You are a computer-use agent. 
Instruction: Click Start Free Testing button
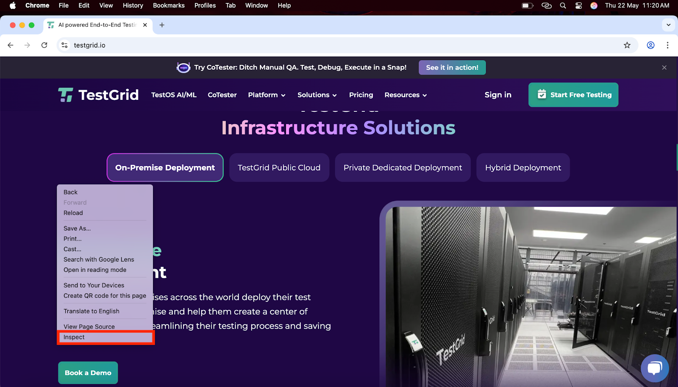573,95
